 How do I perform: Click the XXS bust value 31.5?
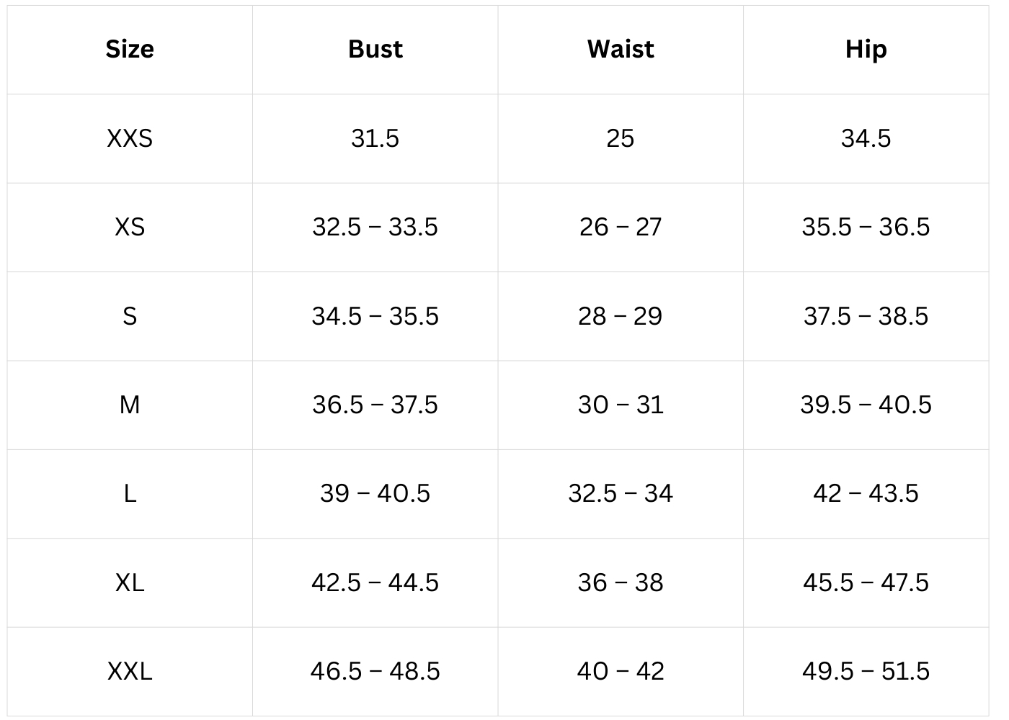(x=375, y=138)
